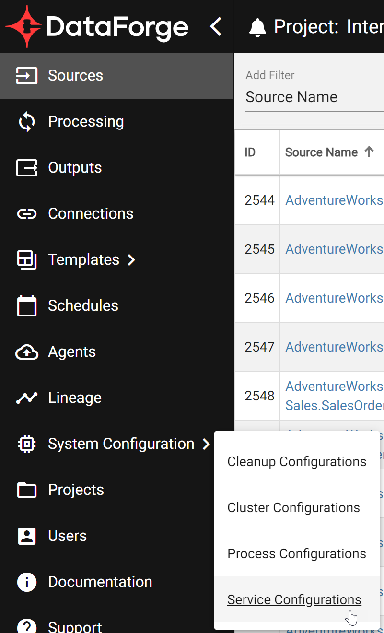The image size is (384, 633).
Task: Open the Source Name filter dropdown
Action: (314, 97)
